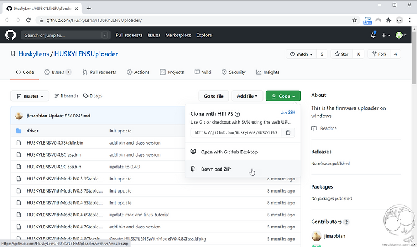Choose Download ZIP
This screenshot has height=247, width=417.
[243, 169]
